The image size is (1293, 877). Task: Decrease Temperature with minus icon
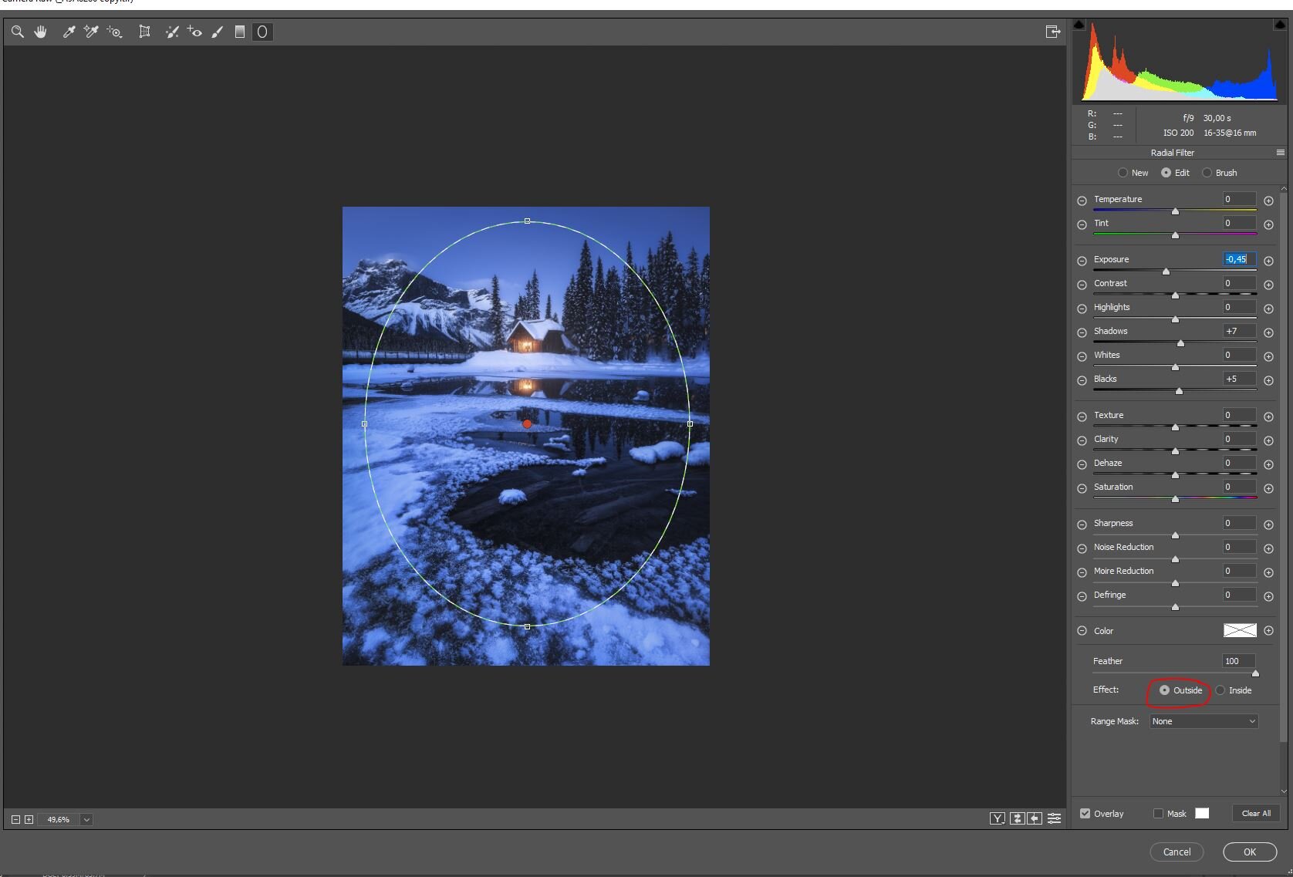1082,201
